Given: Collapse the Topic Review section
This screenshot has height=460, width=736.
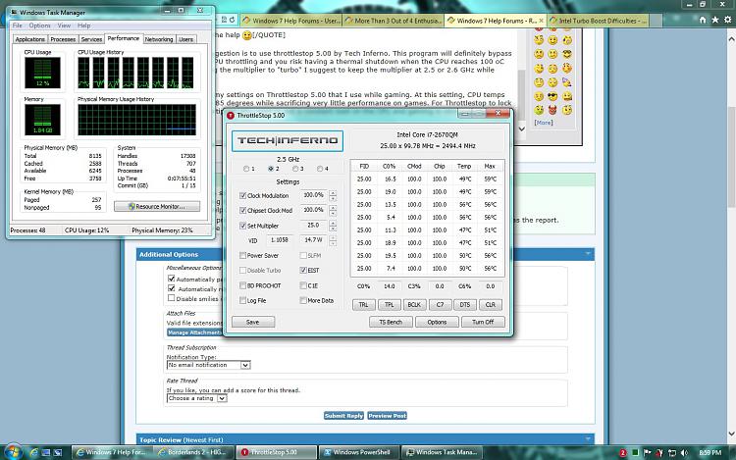Looking at the screenshot, I should tap(588, 438).
